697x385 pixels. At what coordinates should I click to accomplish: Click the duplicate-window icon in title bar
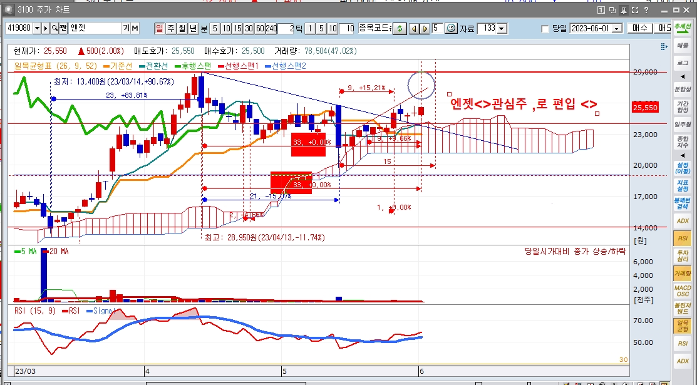[612, 10]
